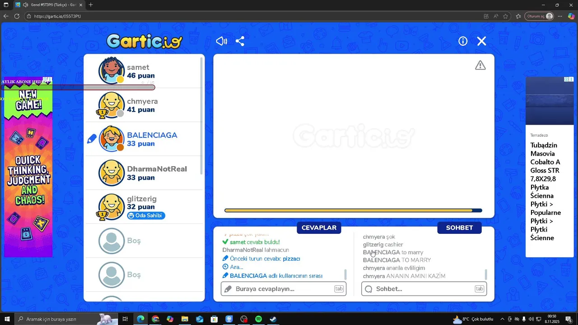Open the SOHBET tab

459,227
